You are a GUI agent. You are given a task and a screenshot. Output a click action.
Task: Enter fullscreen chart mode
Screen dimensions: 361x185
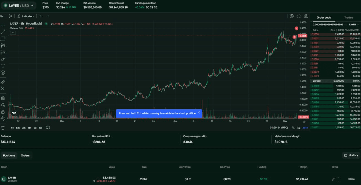[x=299, y=16]
